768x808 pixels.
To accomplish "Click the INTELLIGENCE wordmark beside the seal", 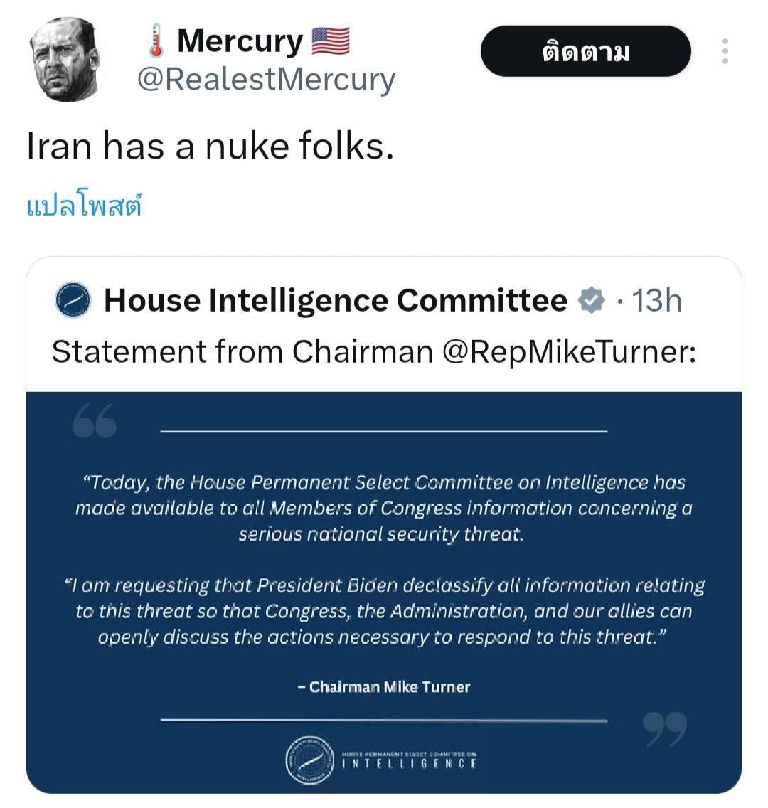I will [x=410, y=763].
